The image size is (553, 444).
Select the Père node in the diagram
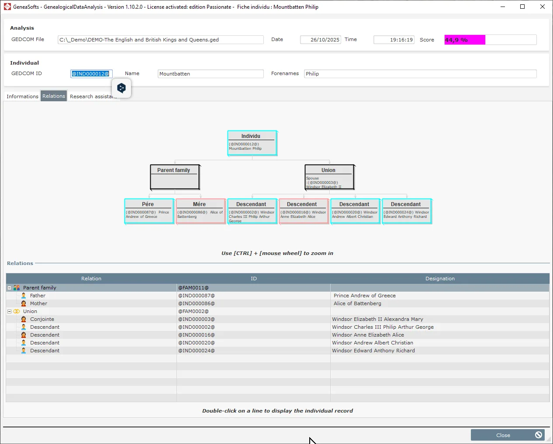pos(149,211)
